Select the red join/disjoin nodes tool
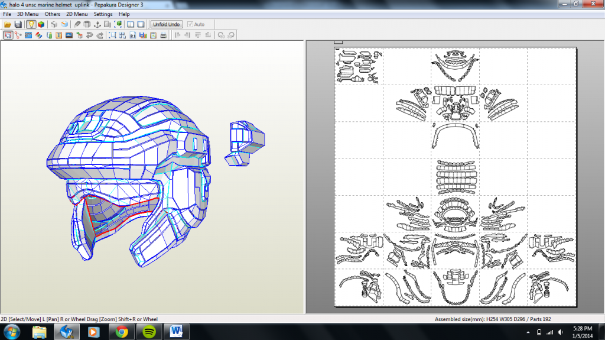The image size is (605, 340). tap(18, 35)
